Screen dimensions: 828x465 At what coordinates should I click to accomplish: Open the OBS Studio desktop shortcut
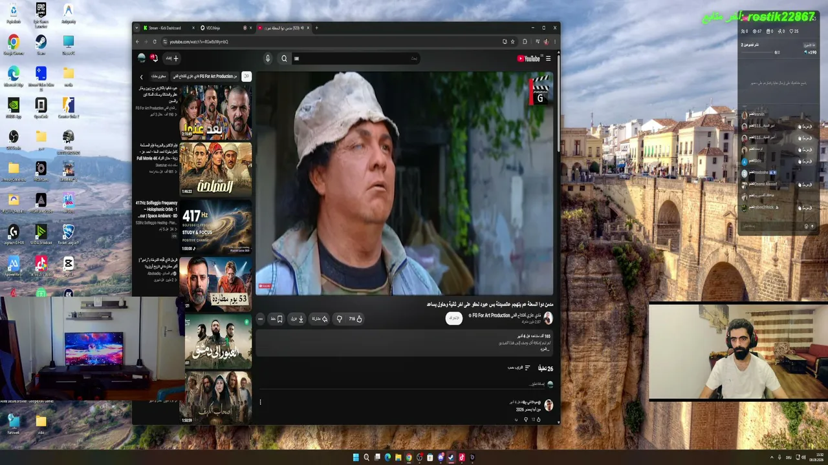tap(14, 139)
